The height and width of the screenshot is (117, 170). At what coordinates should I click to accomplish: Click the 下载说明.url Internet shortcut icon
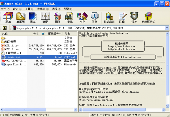click(3, 53)
